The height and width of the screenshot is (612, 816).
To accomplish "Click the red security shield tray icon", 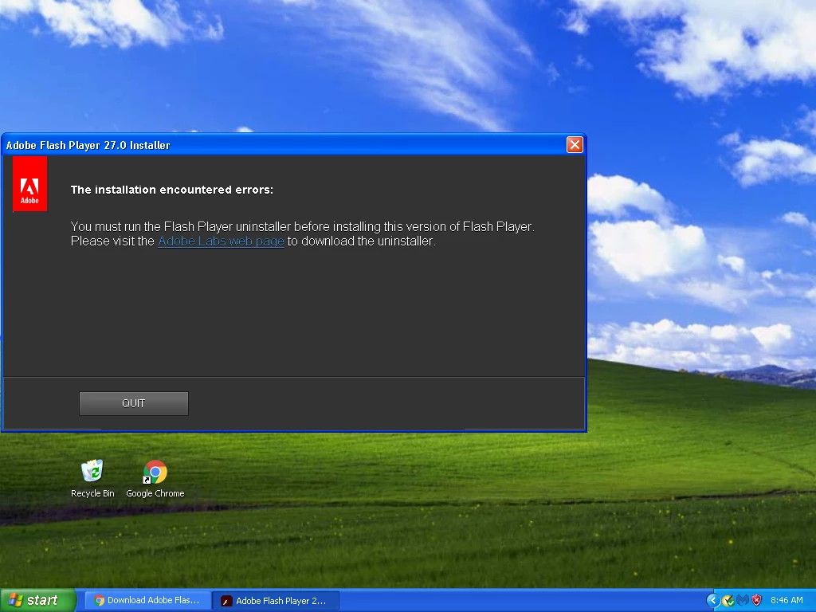I will coord(757,600).
